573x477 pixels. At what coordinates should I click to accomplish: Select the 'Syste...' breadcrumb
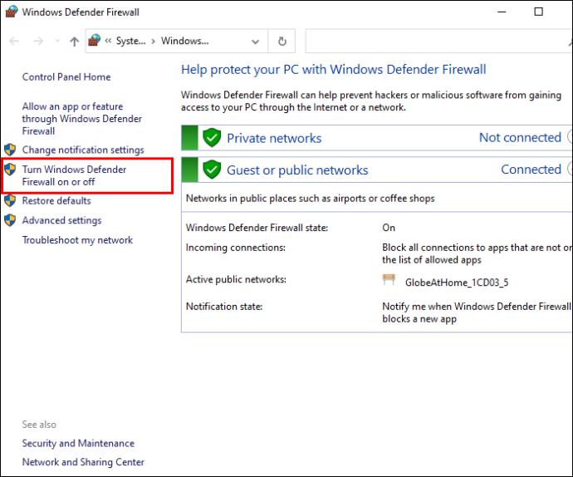click(130, 41)
